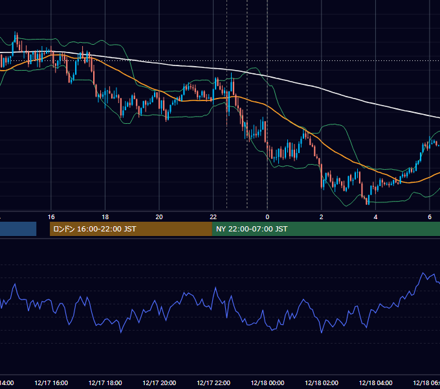Viewport: 440px width, 389px height.
Task: Click hour label 22 on chart axis
Action: [x=214, y=217]
